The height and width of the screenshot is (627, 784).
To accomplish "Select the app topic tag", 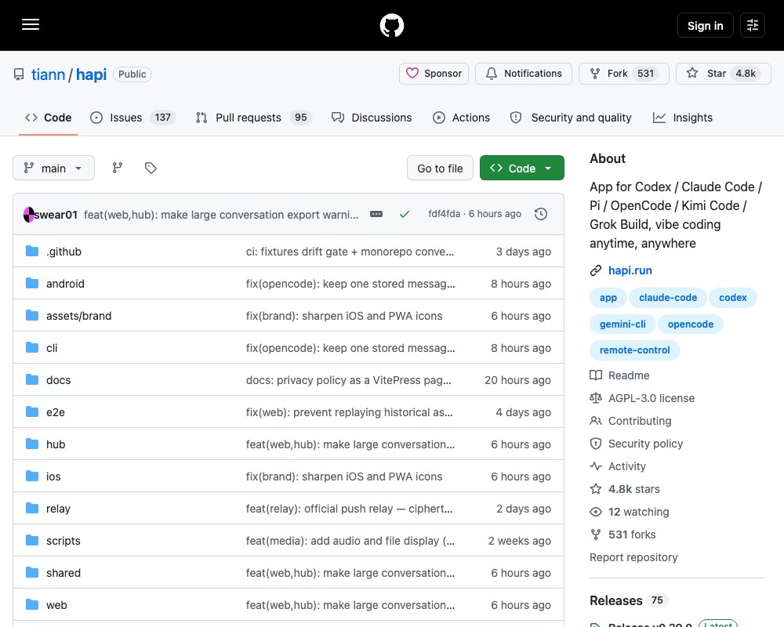I will point(608,298).
